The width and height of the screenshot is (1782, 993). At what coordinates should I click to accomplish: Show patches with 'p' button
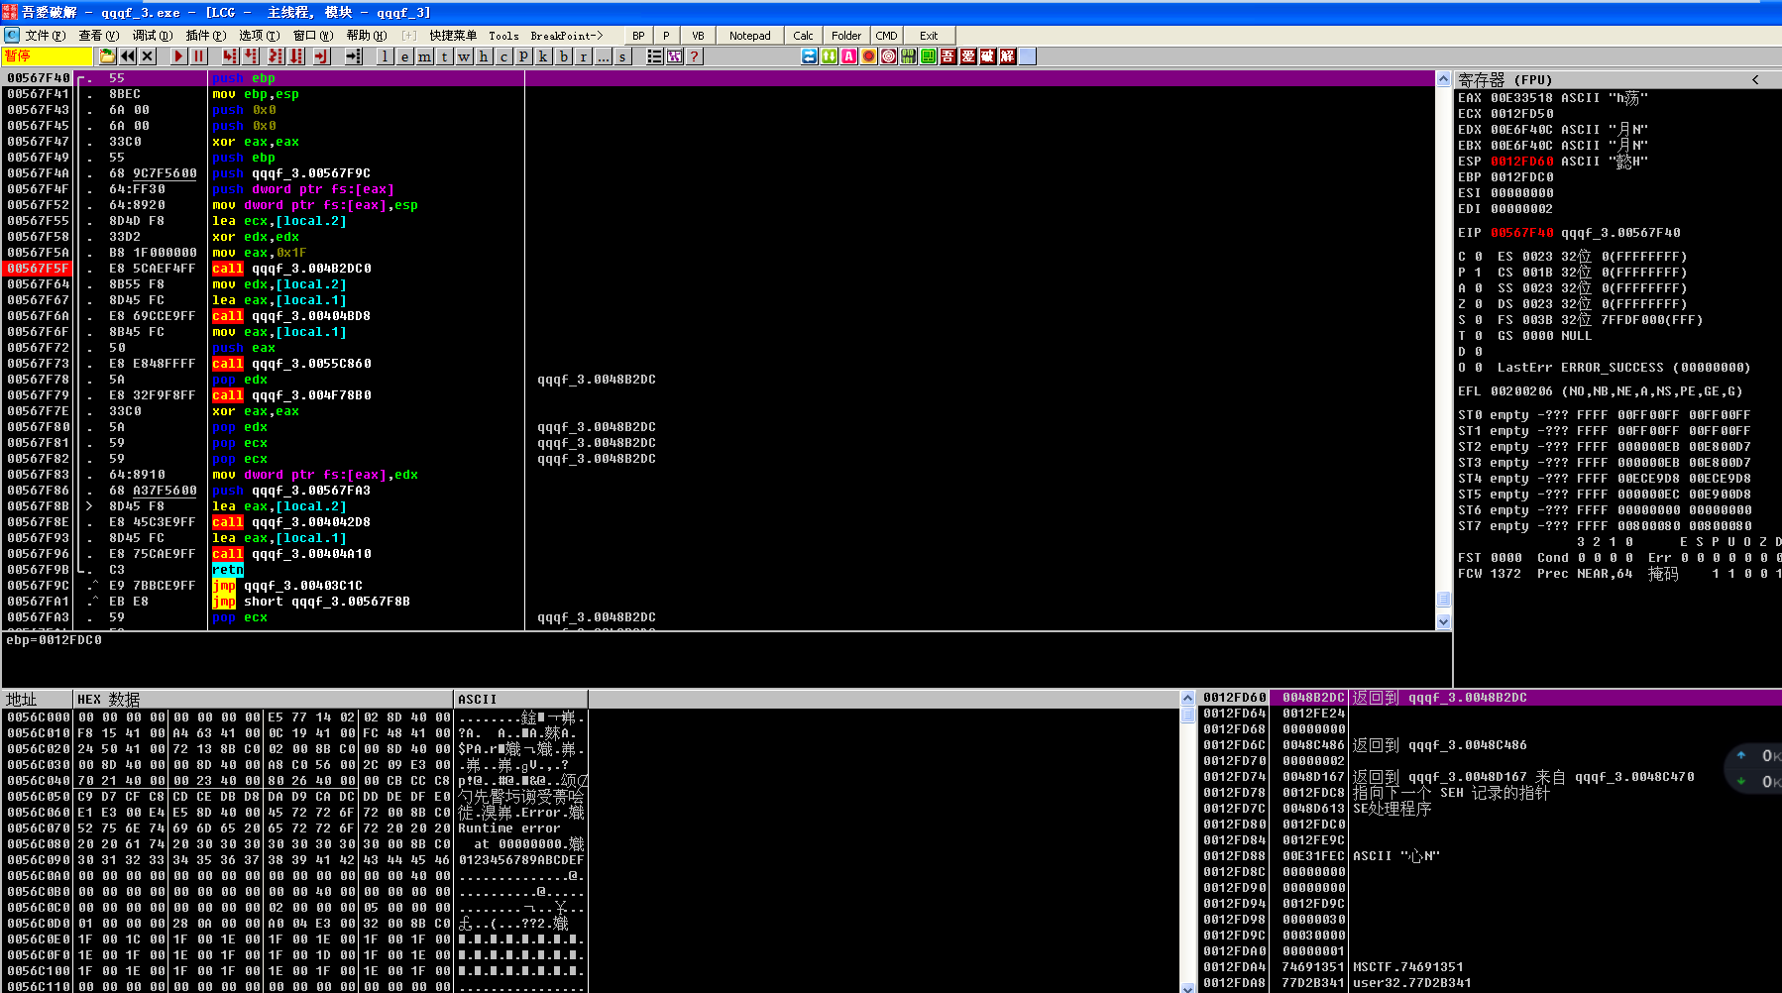[x=524, y=56]
